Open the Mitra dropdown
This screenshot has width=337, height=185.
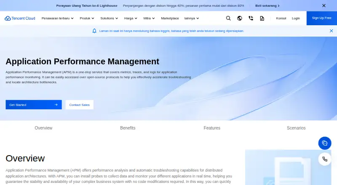point(149,18)
